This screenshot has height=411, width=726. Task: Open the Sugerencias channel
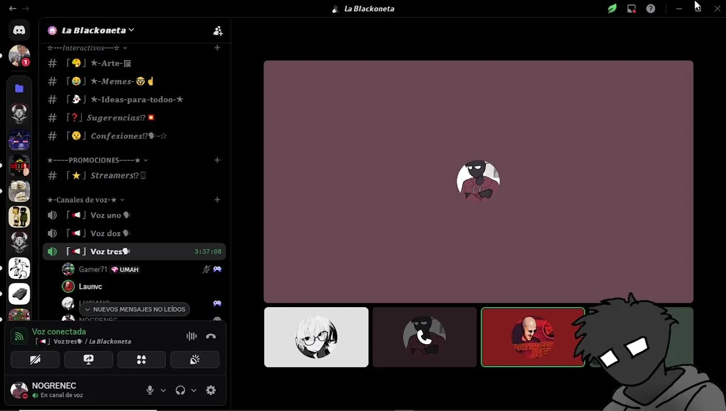point(134,118)
